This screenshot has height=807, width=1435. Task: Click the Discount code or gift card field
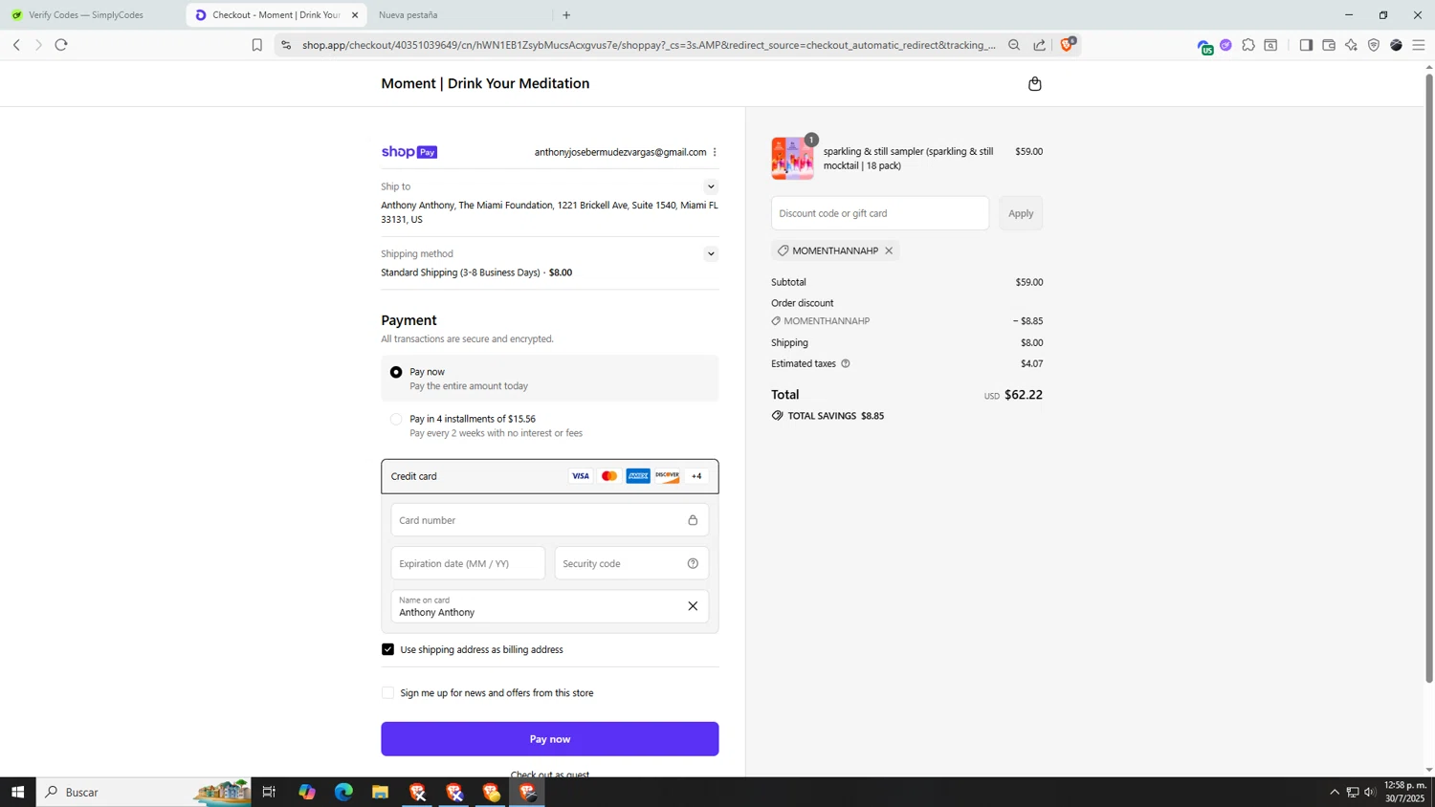click(x=880, y=213)
